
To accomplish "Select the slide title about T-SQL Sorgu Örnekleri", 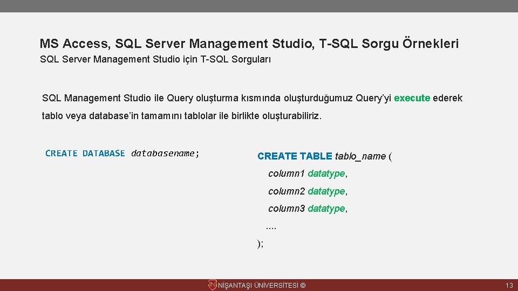I will tap(249, 44).
